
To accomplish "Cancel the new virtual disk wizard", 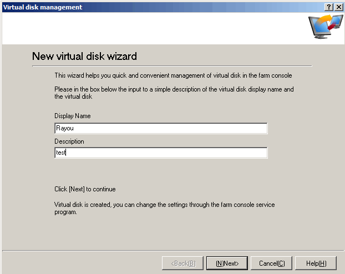I will (272, 263).
